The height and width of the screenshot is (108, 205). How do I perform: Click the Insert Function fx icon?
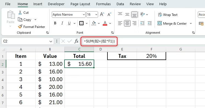tap(77, 41)
